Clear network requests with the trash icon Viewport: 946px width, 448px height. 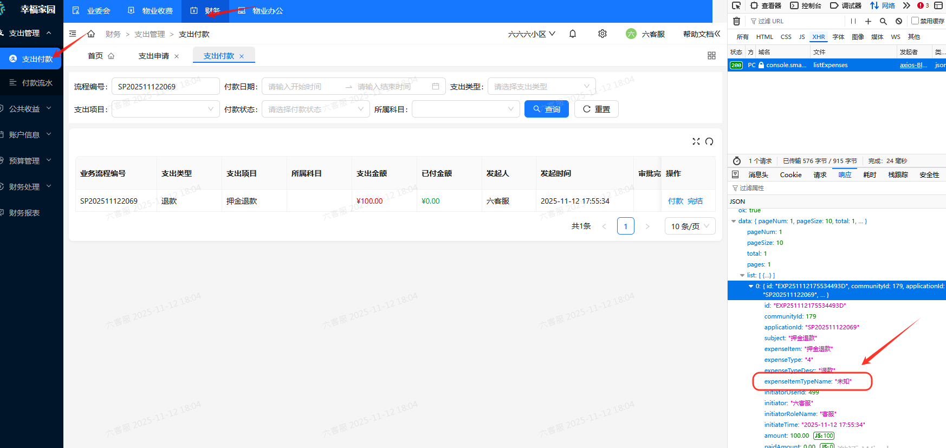(736, 21)
